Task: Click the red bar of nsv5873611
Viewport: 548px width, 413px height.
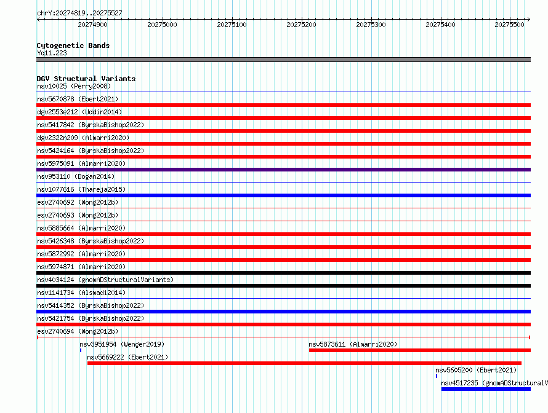Action: click(x=420, y=350)
